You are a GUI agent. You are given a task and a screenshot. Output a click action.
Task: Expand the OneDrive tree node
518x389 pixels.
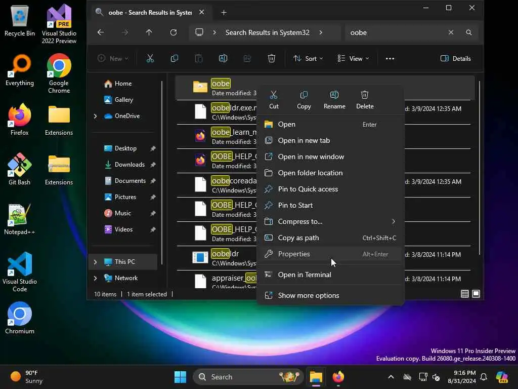pyautogui.click(x=96, y=116)
